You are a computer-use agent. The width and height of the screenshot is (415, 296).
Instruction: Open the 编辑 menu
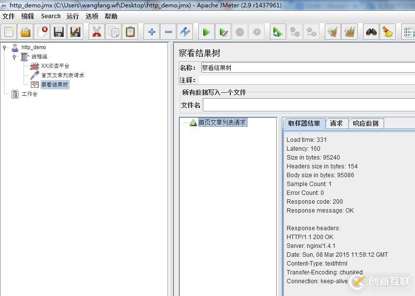tap(27, 16)
